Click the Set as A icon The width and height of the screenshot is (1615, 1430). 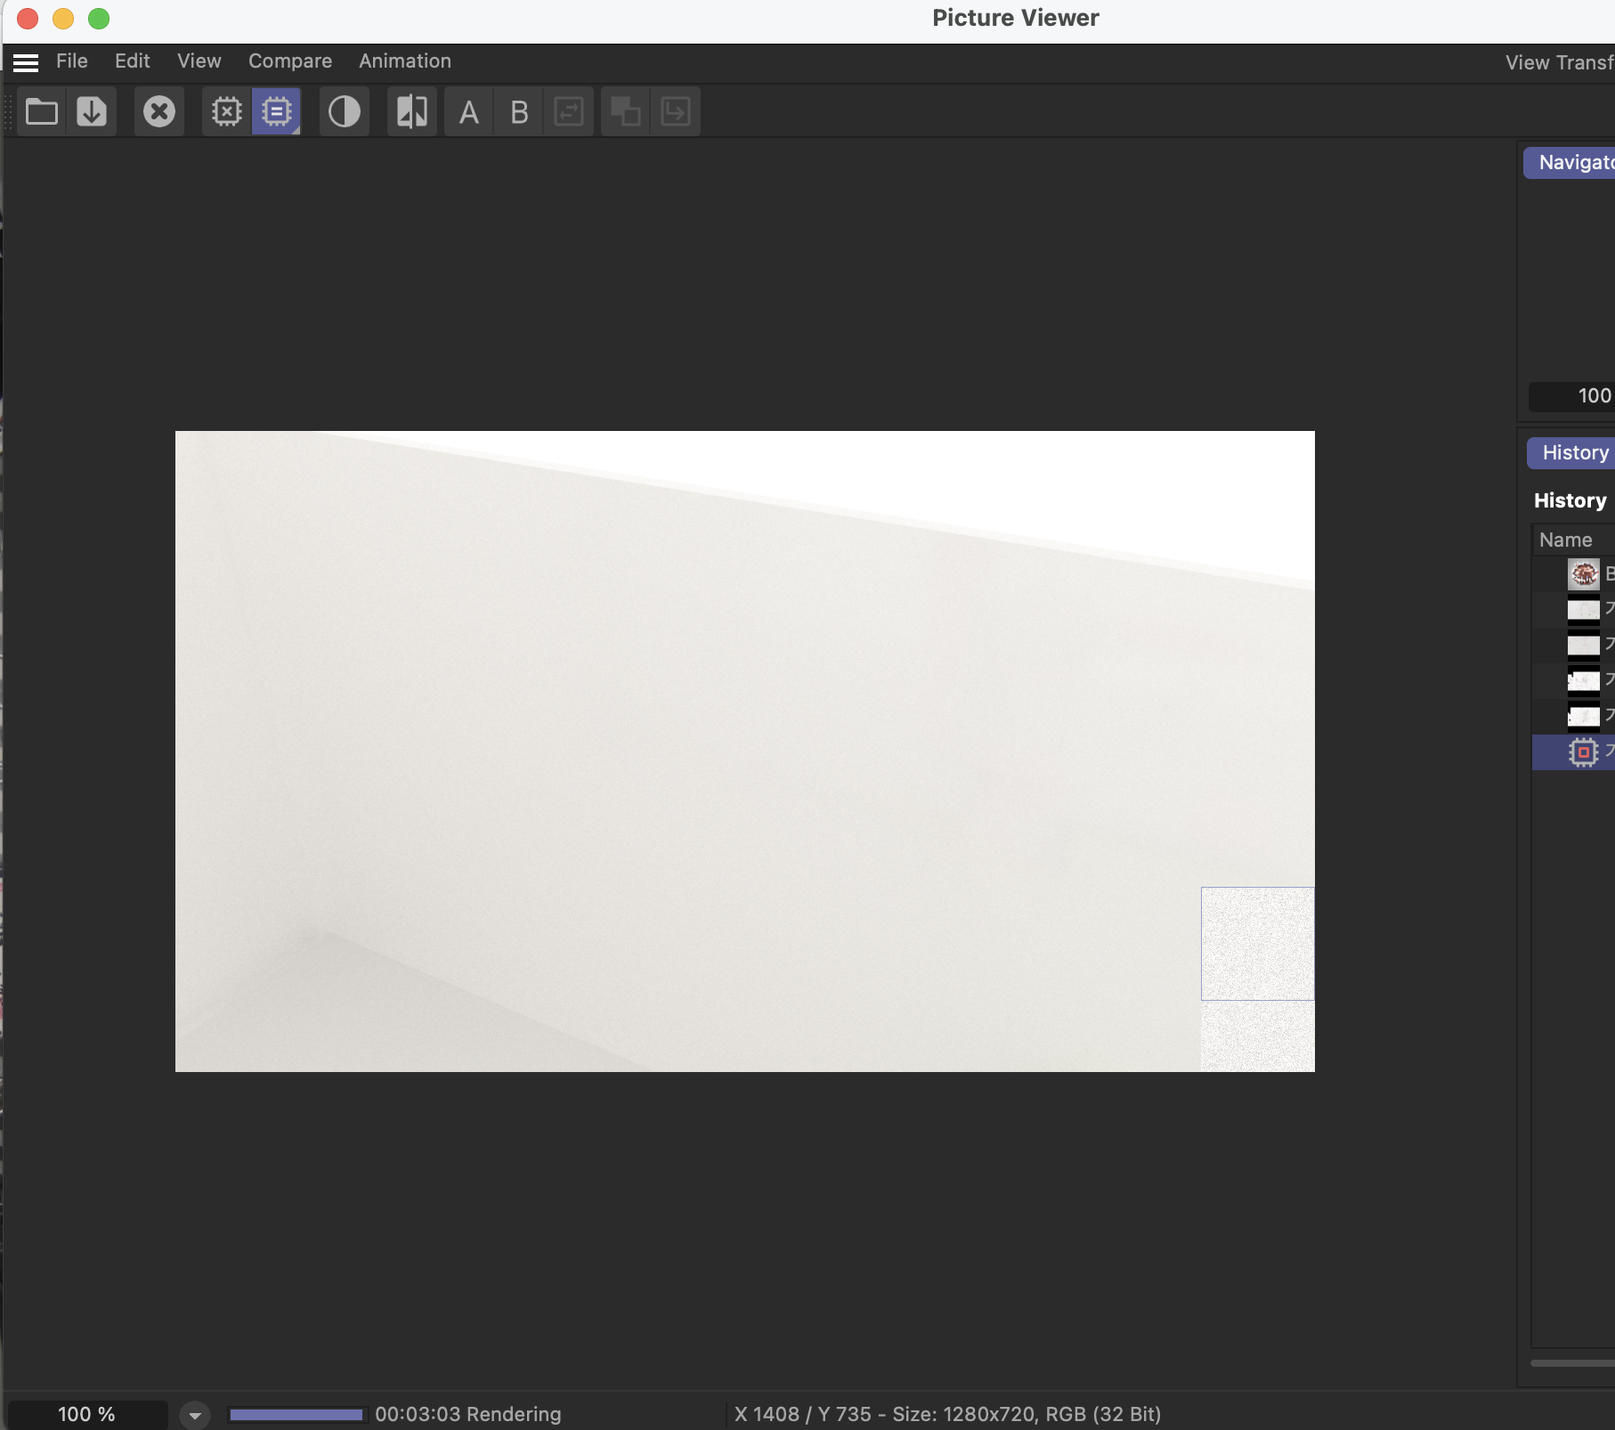point(469,112)
